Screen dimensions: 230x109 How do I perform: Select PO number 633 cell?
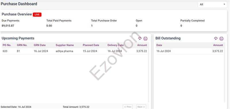(x=5, y=51)
